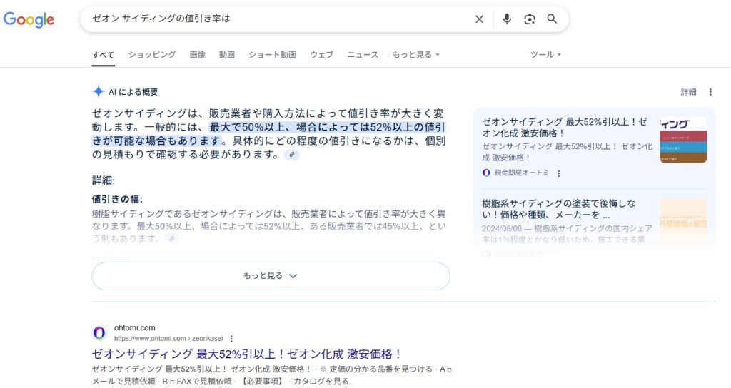Image resolution: width=731 pixels, height=388 pixels.
Task: Expand the もっと見る tab dropdown
Action: coord(415,54)
